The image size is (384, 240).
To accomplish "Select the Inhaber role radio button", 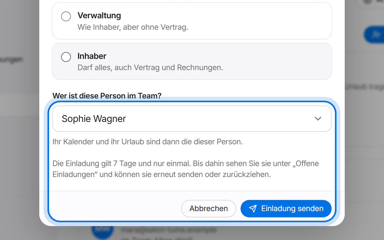I will coord(66,57).
